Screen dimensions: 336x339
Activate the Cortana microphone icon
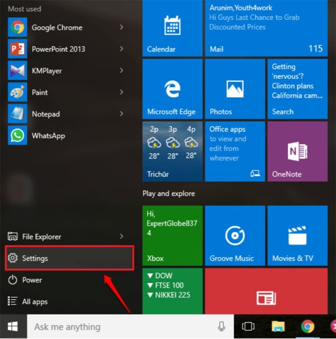point(221,327)
